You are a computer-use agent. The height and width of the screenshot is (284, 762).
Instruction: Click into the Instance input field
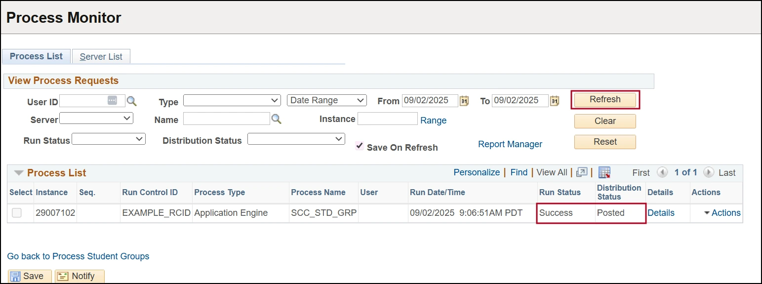click(387, 119)
